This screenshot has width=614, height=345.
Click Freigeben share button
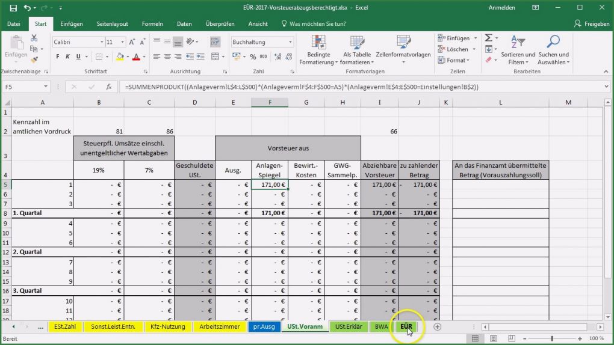pyautogui.click(x=591, y=23)
